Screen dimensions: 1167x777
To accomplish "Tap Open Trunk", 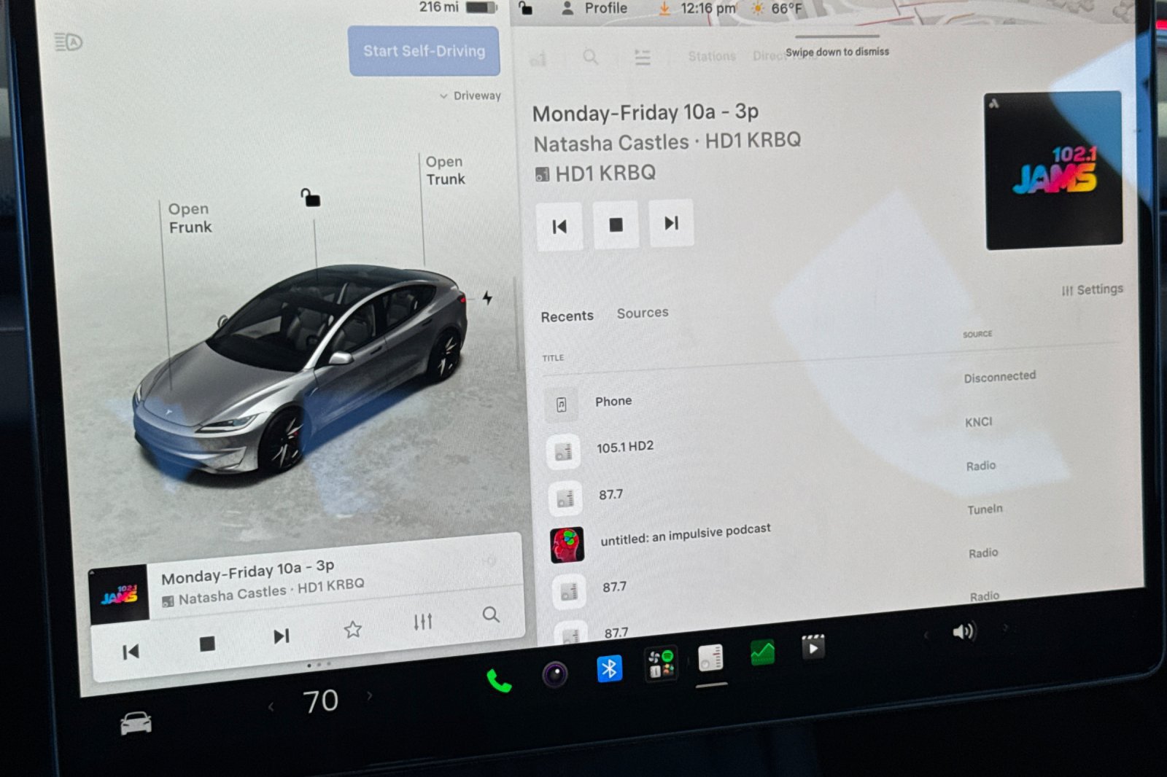I will (445, 171).
